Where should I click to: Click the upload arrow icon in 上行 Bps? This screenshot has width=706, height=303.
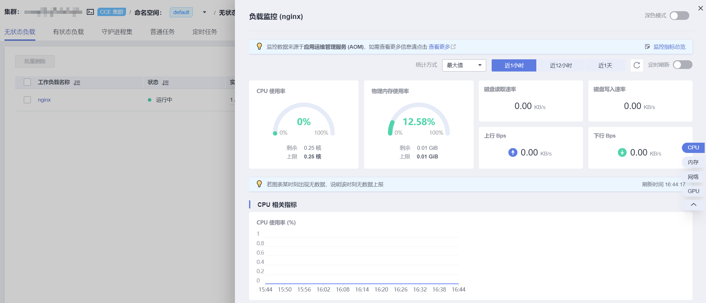513,153
